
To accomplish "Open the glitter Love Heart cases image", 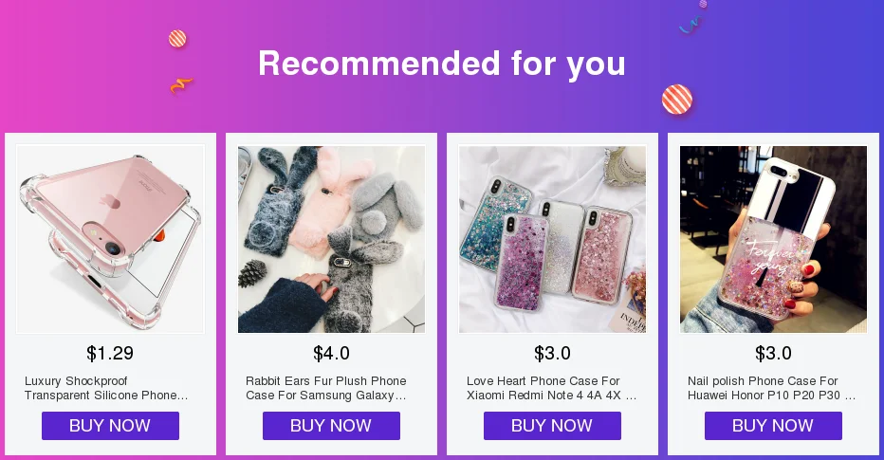I will click(552, 239).
